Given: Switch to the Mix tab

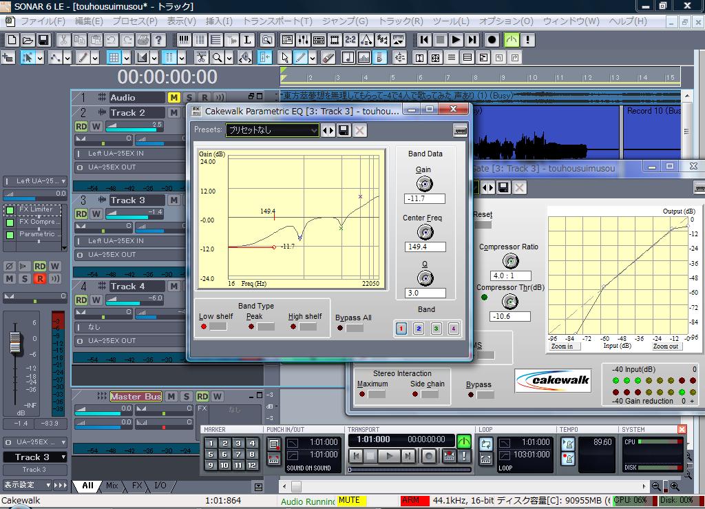Looking at the screenshot, I should (x=112, y=486).
